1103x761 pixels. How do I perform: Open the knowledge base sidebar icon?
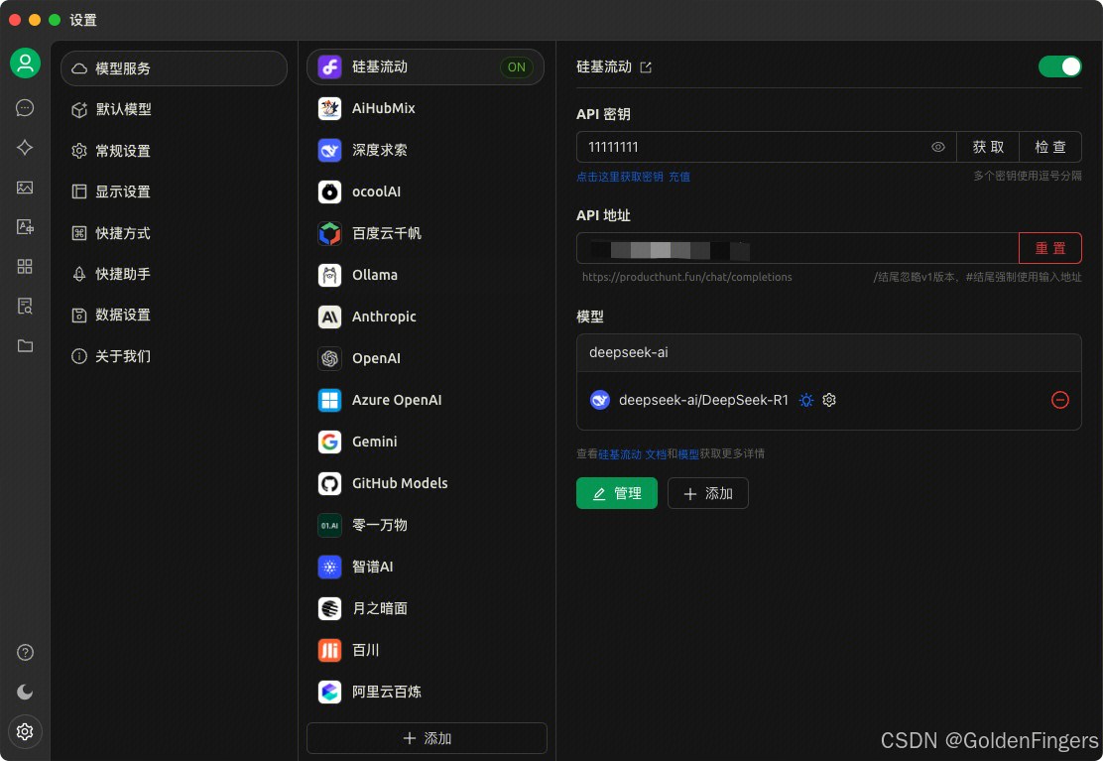(26, 306)
